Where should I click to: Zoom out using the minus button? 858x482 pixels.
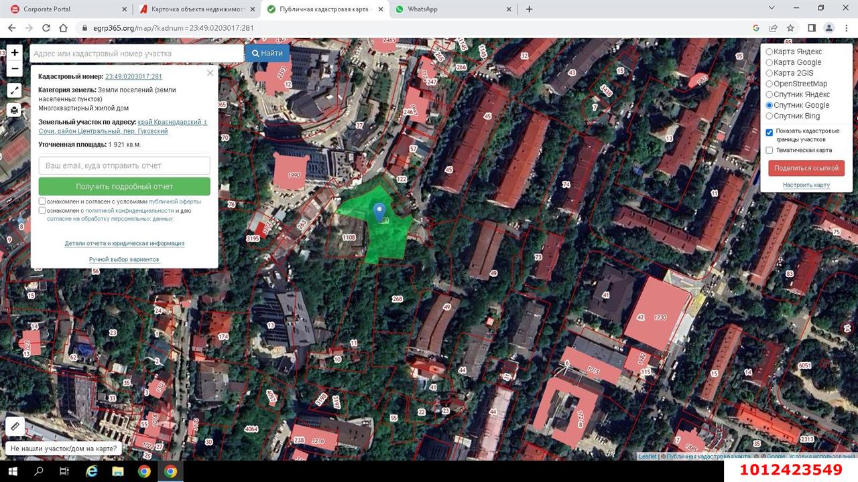point(15,69)
